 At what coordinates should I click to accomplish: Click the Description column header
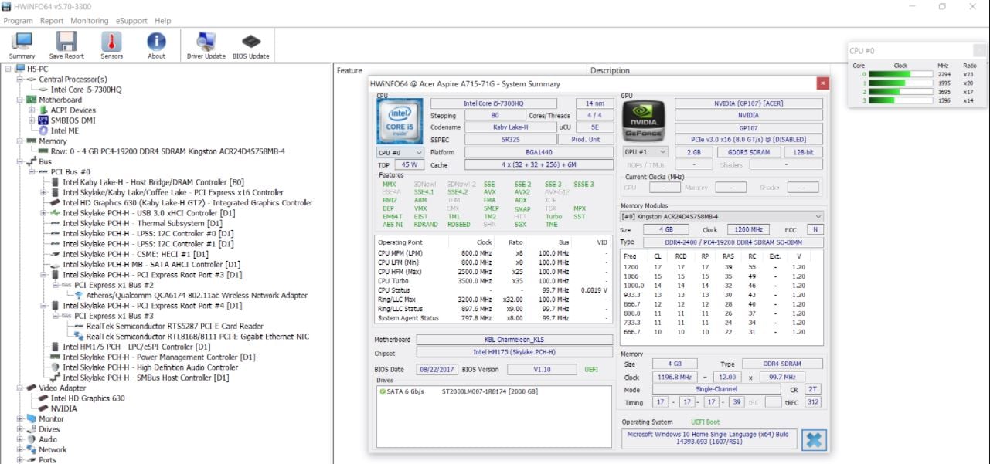[x=610, y=70]
